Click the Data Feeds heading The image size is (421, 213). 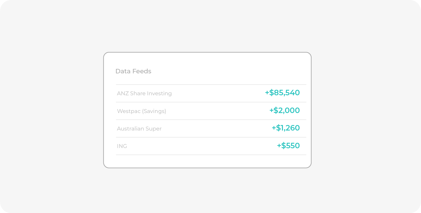pyautogui.click(x=133, y=71)
